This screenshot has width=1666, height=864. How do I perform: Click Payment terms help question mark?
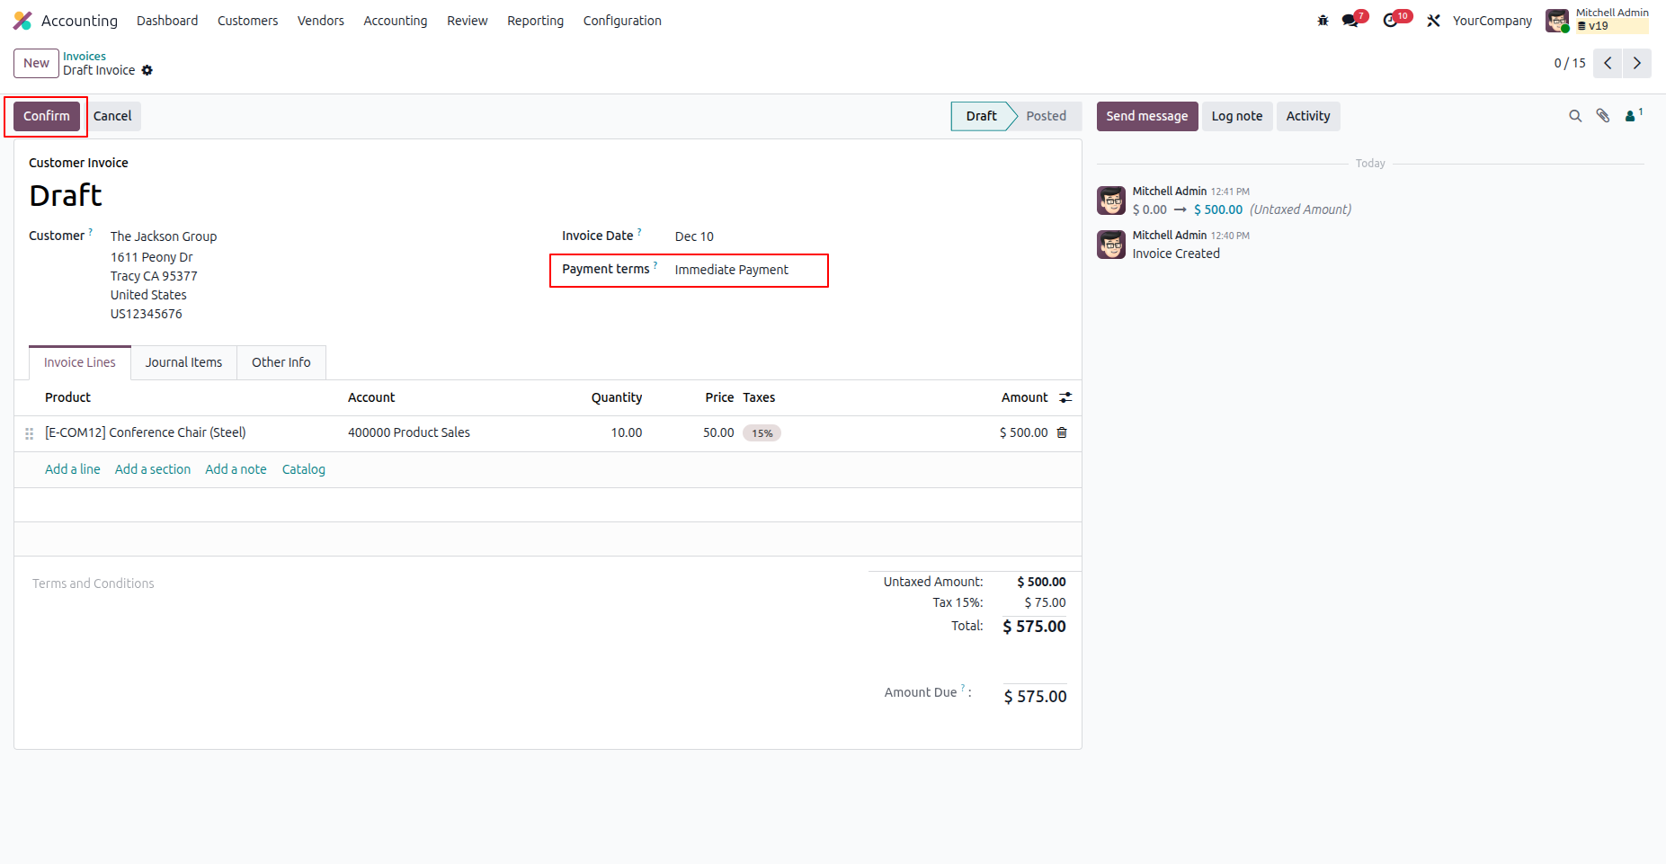coord(655,265)
